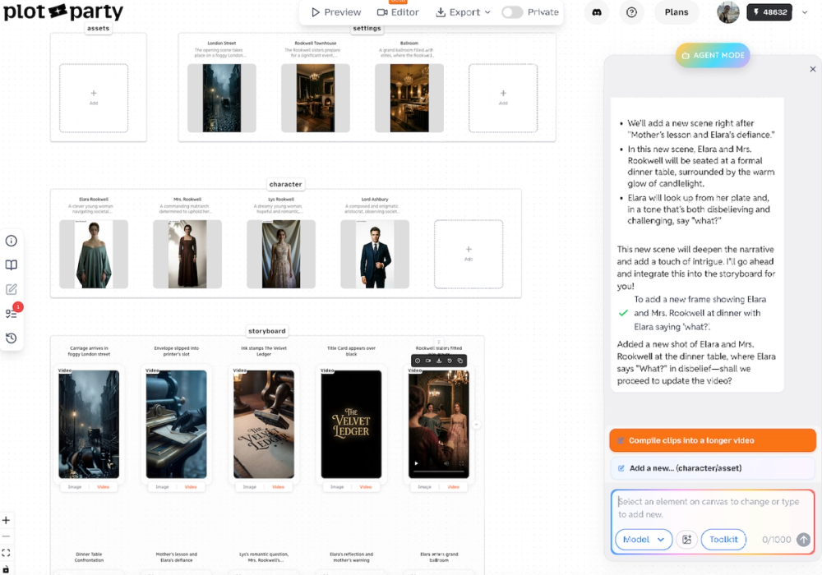Image resolution: width=822 pixels, height=575 pixels.
Task: Click the image upload icon in chat input
Action: (686, 540)
